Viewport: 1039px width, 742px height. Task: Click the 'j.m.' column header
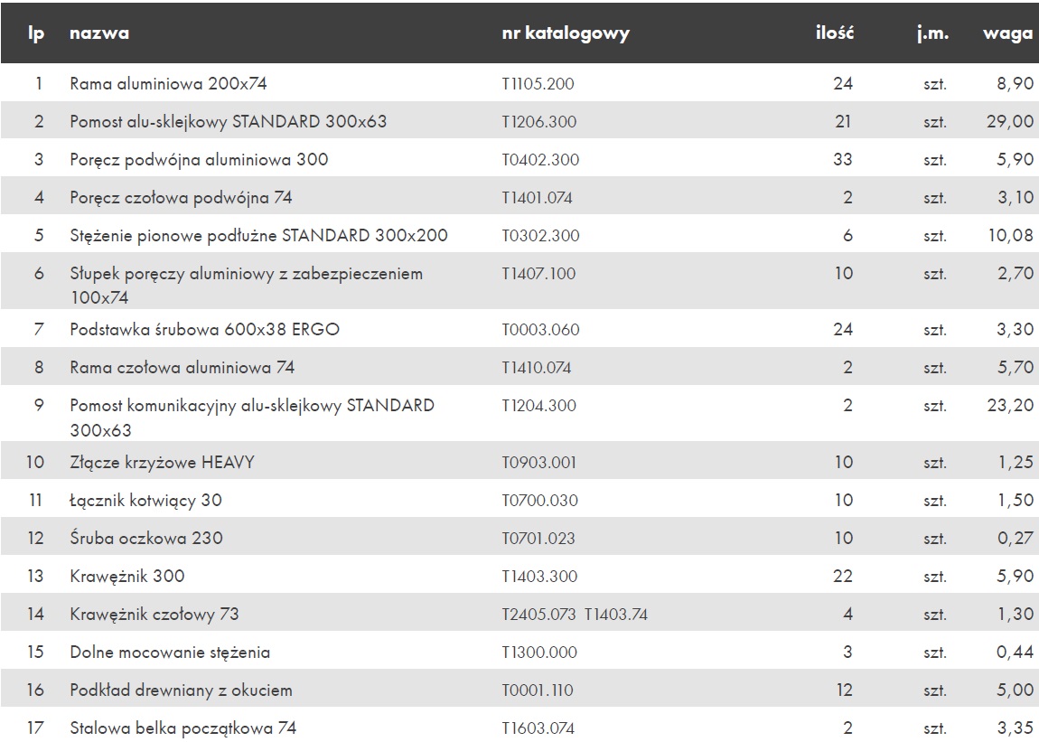click(x=933, y=33)
